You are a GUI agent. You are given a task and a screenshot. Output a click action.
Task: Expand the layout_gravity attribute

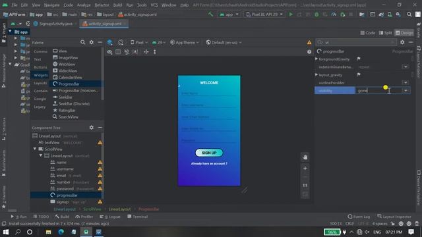(x=316, y=74)
